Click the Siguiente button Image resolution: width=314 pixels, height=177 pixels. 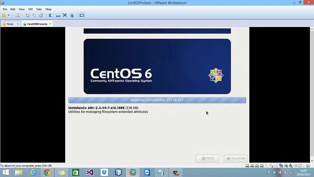coord(235,158)
